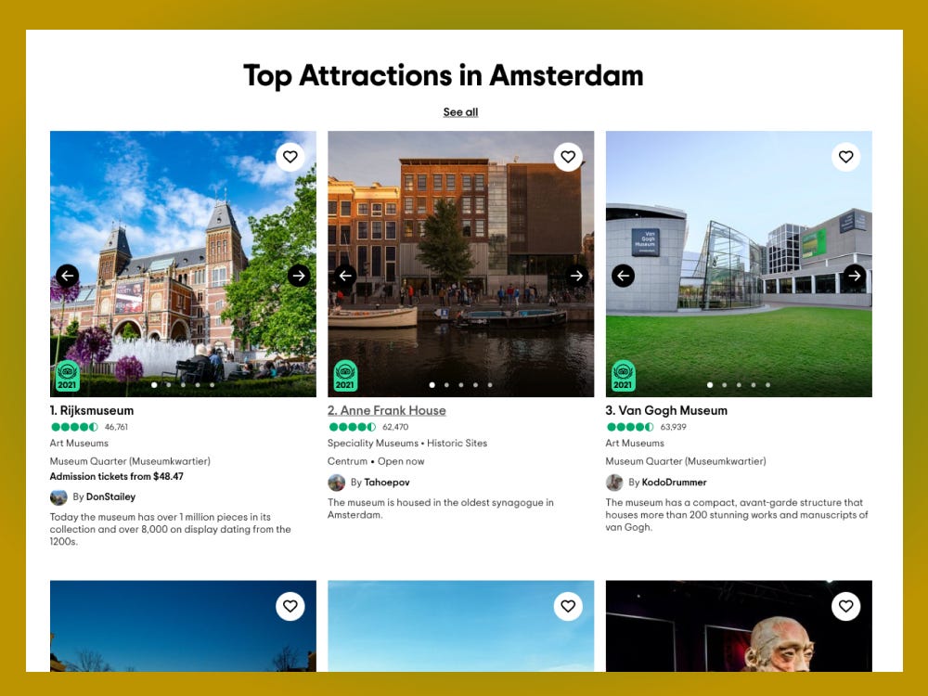Click 'Centrum • Open now' text

pos(376,461)
